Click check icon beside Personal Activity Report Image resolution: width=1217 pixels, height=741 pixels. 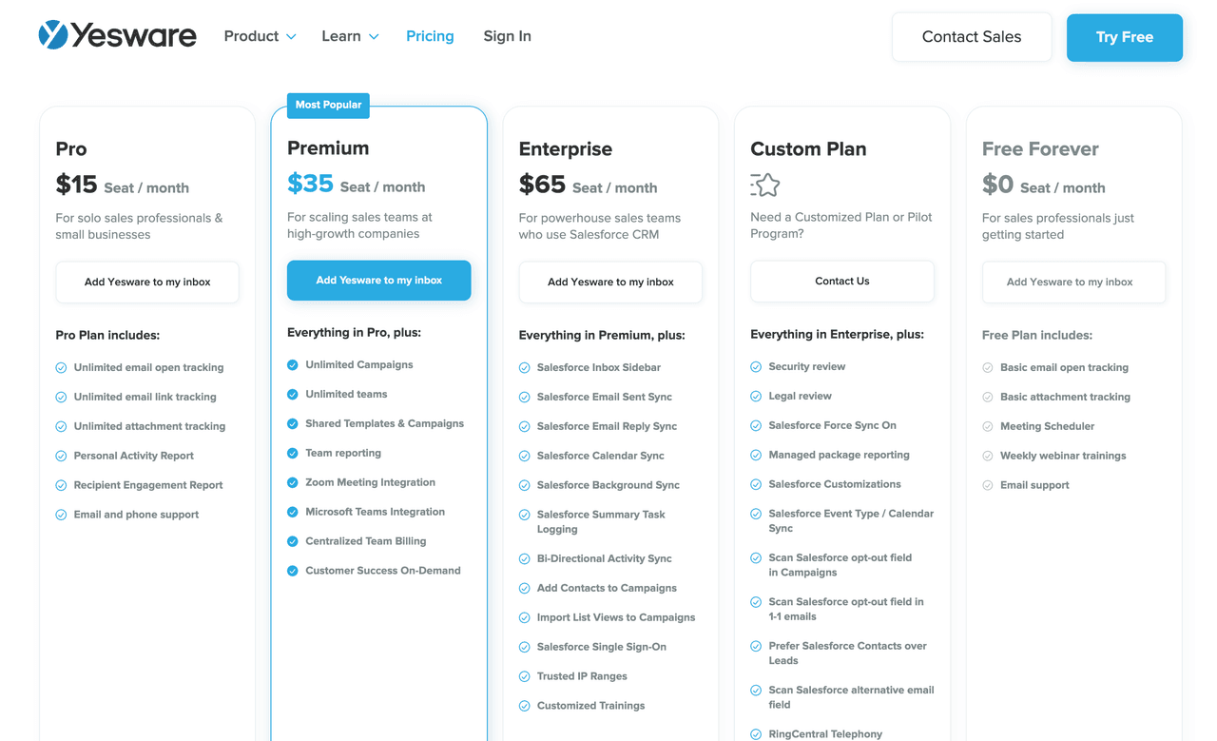[61, 456]
